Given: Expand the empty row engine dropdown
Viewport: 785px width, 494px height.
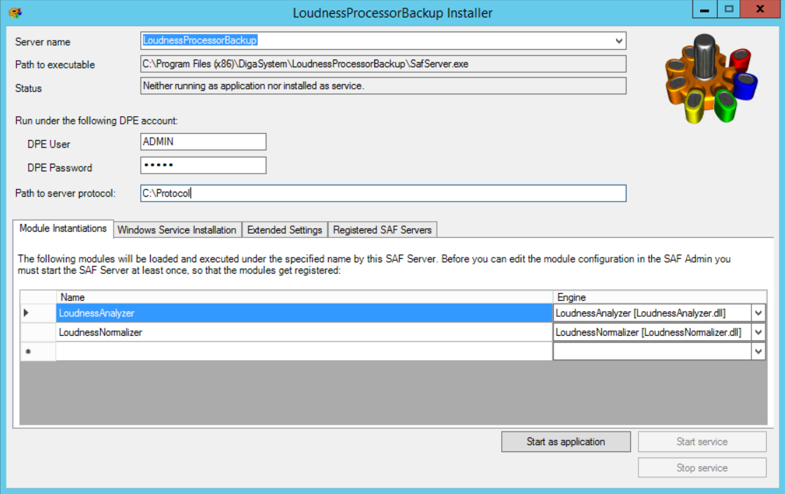Looking at the screenshot, I should click(758, 352).
